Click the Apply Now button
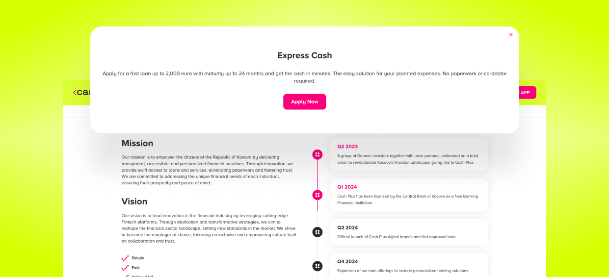This screenshot has height=277, width=609. click(304, 101)
